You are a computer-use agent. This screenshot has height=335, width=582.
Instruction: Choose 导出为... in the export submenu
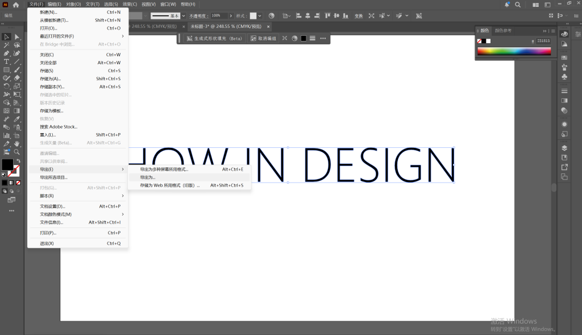click(x=190, y=177)
